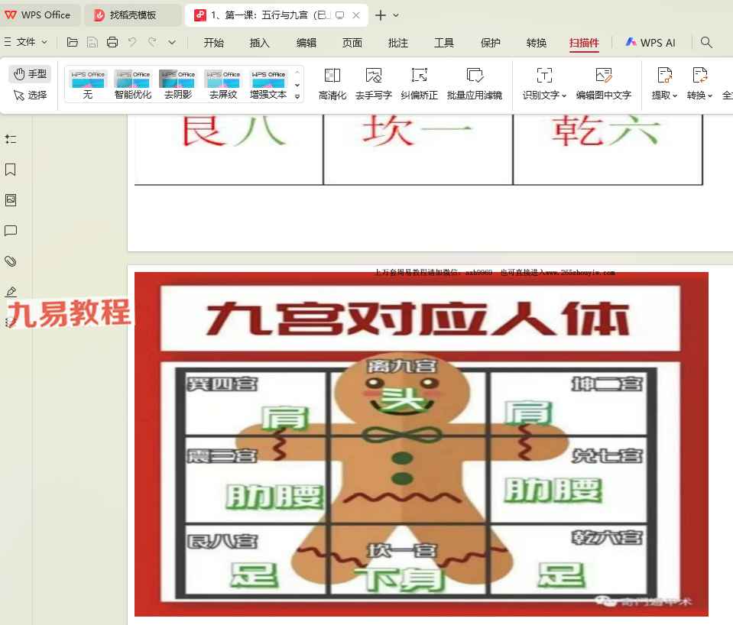
Task: Expand the filter gallery more arrow
Action: pos(297,96)
